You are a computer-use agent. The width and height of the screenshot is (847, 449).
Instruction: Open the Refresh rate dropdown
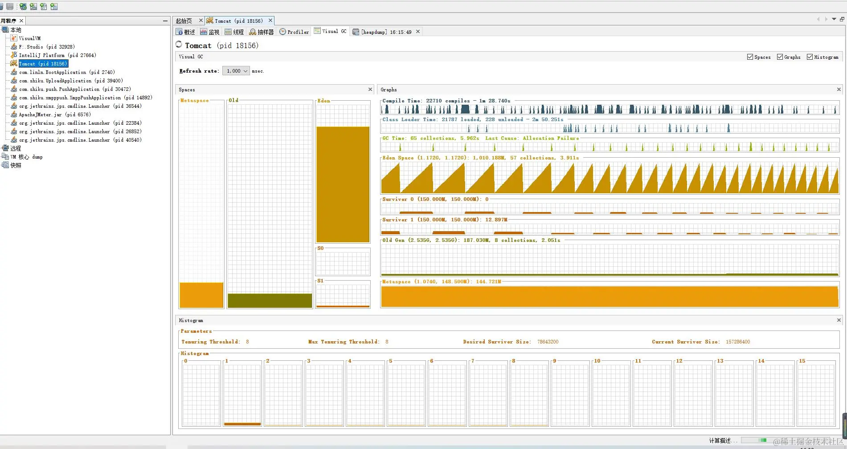[x=236, y=71]
